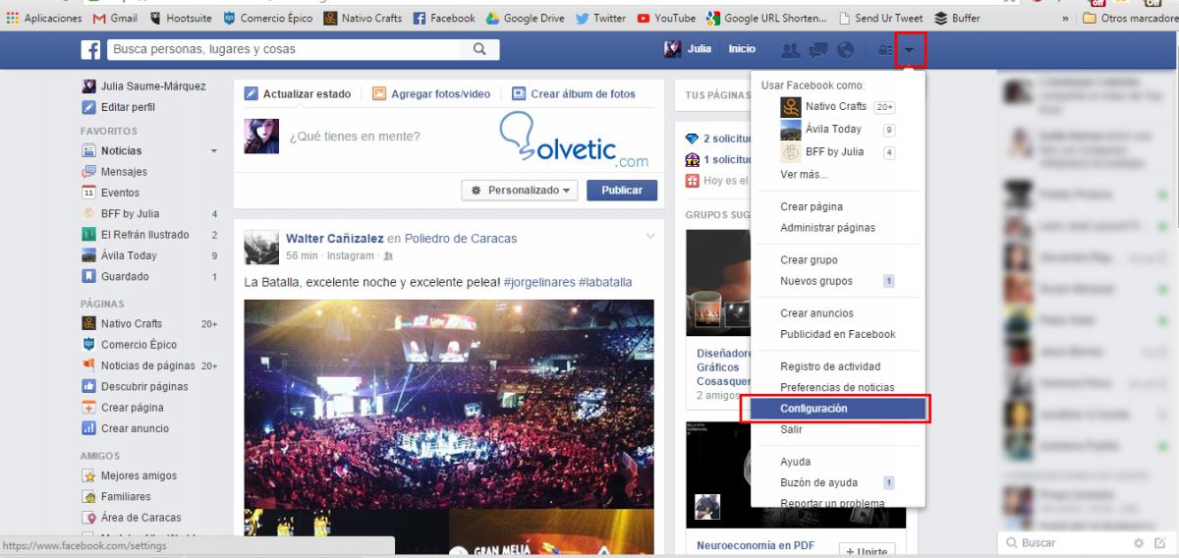Click Gmail bookmark in browser bar
The height and width of the screenshot is (558, 1179).
pyautogui.click(x=114, y=18)
